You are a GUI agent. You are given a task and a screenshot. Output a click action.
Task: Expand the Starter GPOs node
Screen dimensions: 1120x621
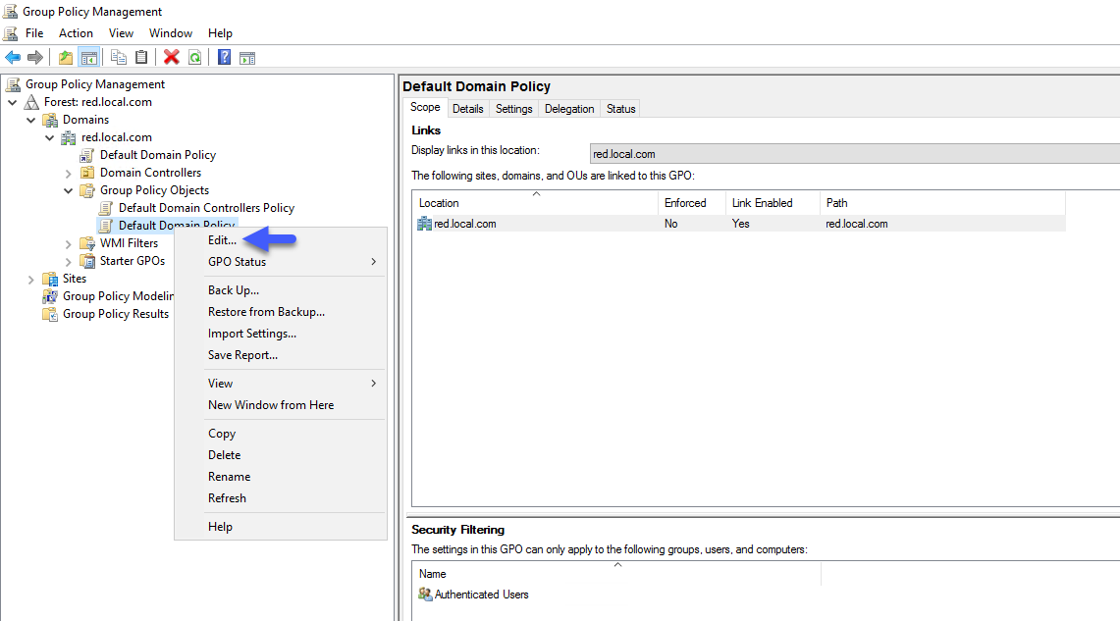click(69, 262)
